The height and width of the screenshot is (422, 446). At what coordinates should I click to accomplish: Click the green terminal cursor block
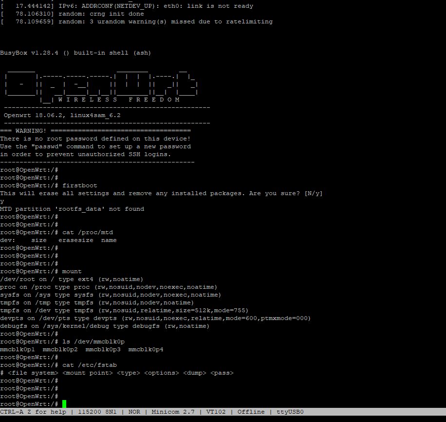coord(64,404)
